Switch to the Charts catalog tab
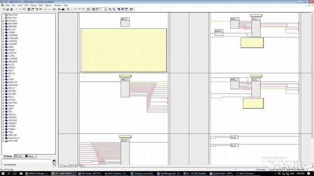 (x=19, y=156)
